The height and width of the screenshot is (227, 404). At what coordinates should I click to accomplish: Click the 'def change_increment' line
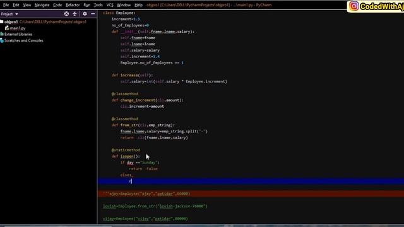(x=148, y=100)
